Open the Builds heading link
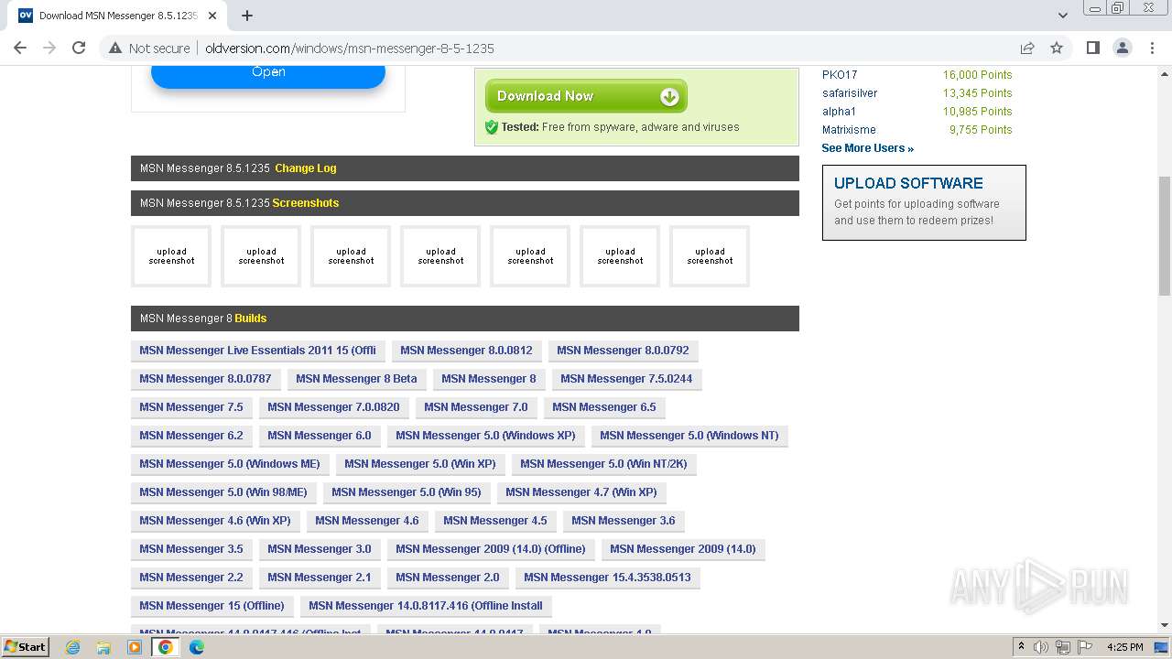This screenshot has width=1172, height=659. [x=250, y=319]
